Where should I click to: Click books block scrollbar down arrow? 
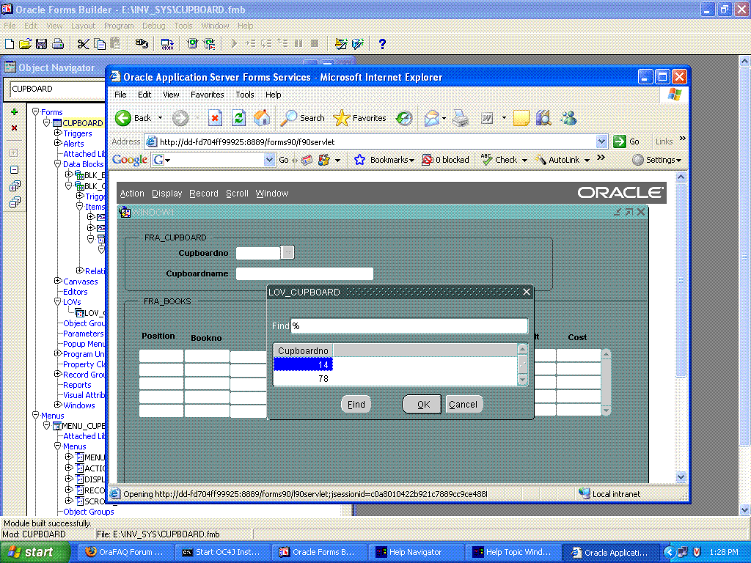(x=606, y=411)
